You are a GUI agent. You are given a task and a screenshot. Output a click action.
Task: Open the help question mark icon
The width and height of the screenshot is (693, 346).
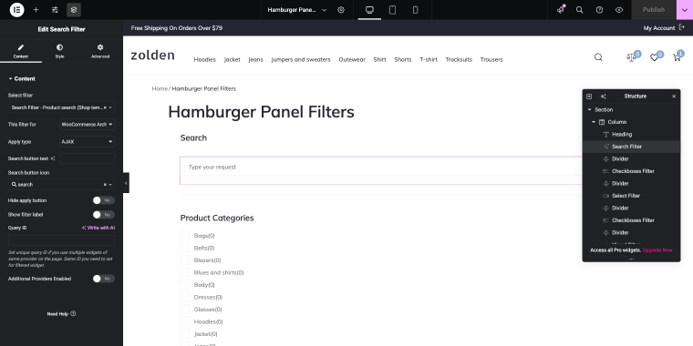pos(599,10)
